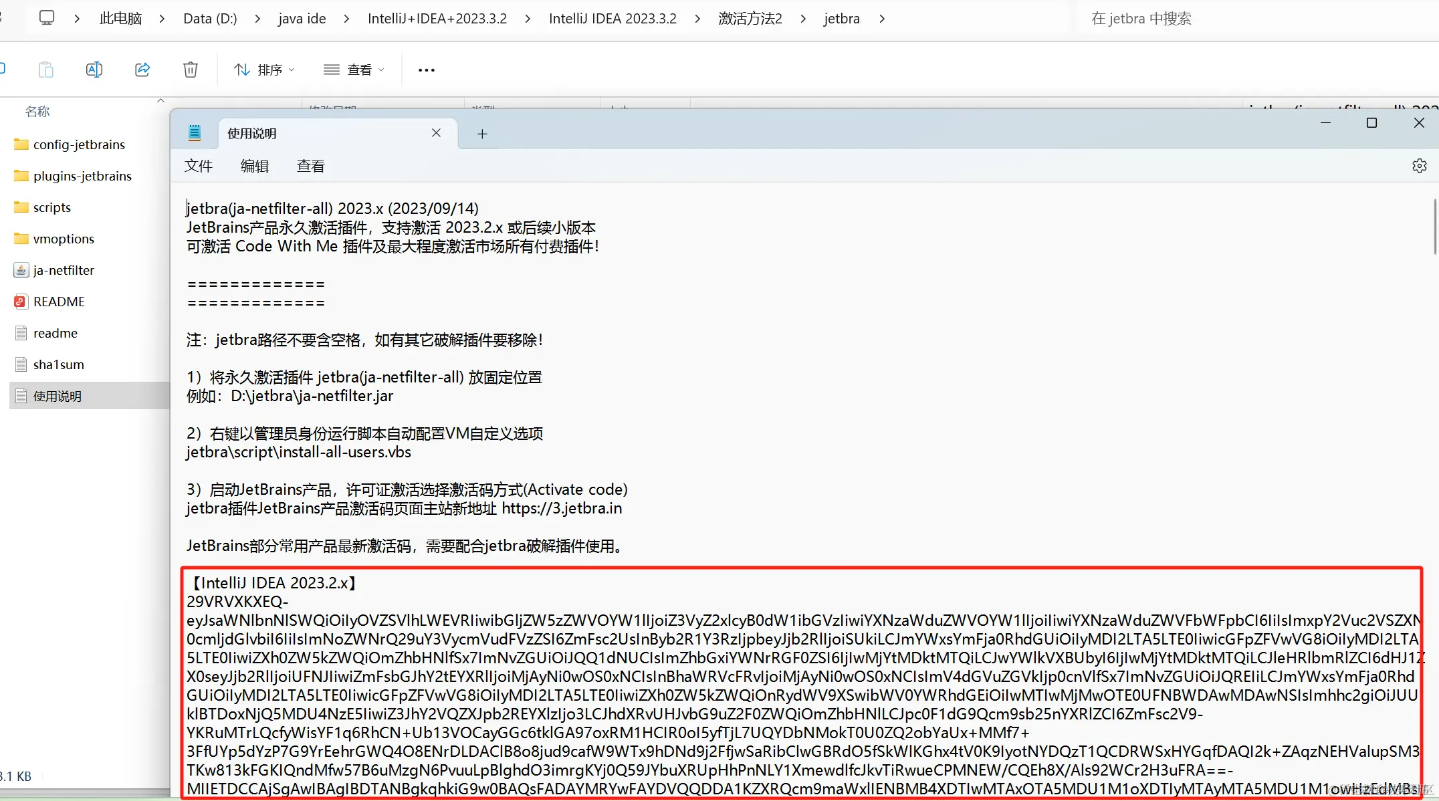The width and height of the screenshot is (1439, 801).
Task: Click the Explorer rename icon
Action: click(94, 70)
